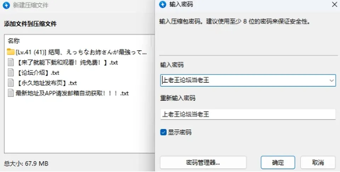Select the 【论坛介绍】.txt file name
Image resolution: width=340 pixels, height=172 pixels.
click(x=38, y=73)
